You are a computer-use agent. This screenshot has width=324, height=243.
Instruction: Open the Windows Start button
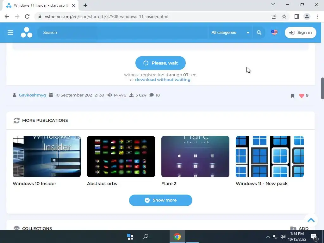pyautogui.click(x=130, y=237)
